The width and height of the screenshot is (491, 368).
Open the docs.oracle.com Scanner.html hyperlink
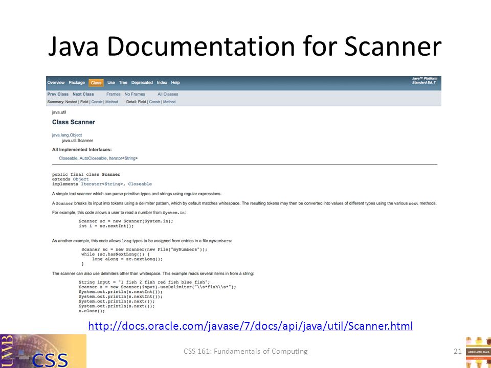click(251, 326)
